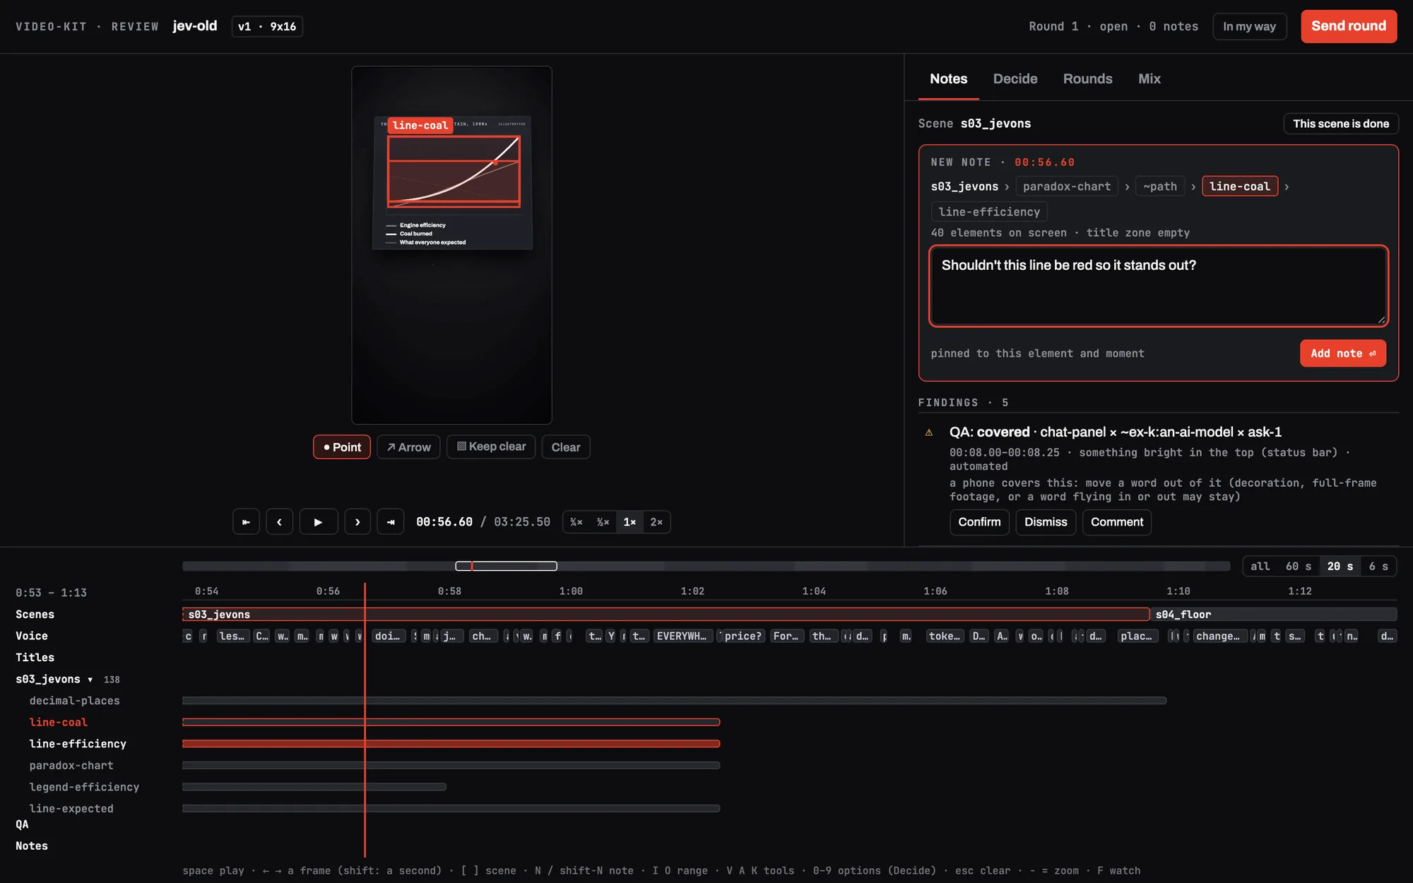Switch to the Notes tab
The width and height of the screenshot is (1413, 883).
pos(948,79)
